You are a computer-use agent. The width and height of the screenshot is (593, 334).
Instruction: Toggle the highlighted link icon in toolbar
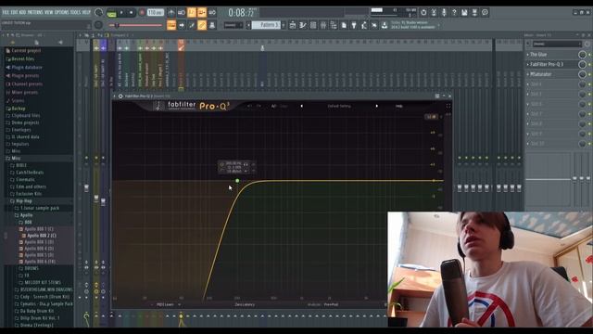pyautogui.click(x=202, y=25)
